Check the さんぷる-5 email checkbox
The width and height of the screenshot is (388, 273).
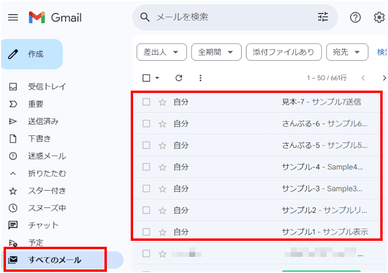146,145
